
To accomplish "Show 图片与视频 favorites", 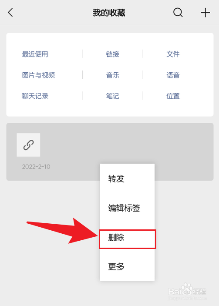I will pyautogui.click(x=38, y=75).
